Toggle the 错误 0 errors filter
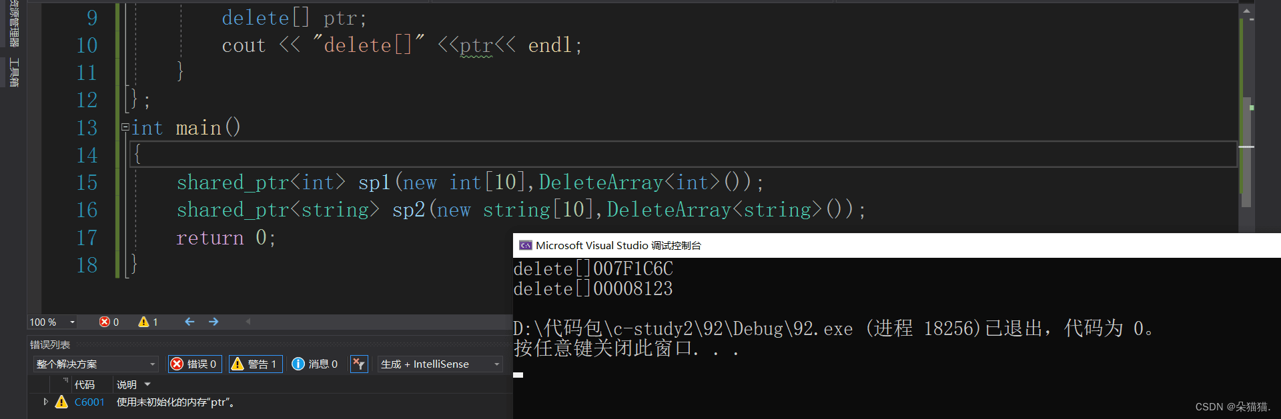The image size is (1281, 419). click(195, 364)
